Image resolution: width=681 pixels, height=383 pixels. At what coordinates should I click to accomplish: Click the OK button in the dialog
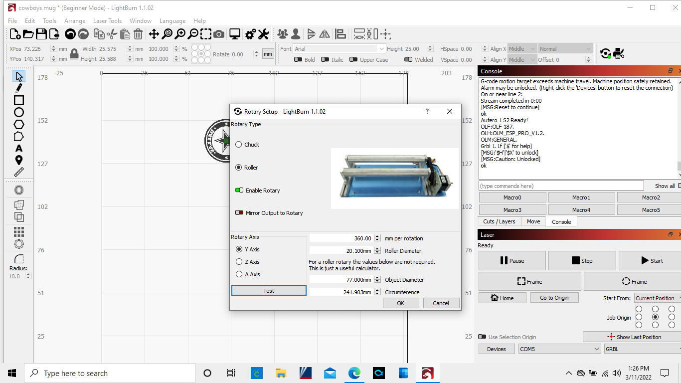coord(401,303)
